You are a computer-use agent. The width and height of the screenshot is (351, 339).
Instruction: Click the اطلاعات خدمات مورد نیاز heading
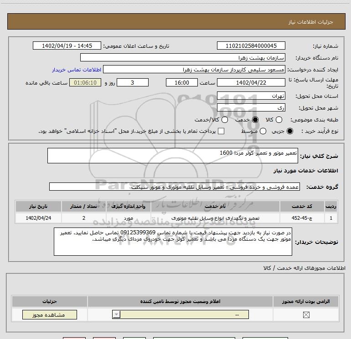click(305, 171)
